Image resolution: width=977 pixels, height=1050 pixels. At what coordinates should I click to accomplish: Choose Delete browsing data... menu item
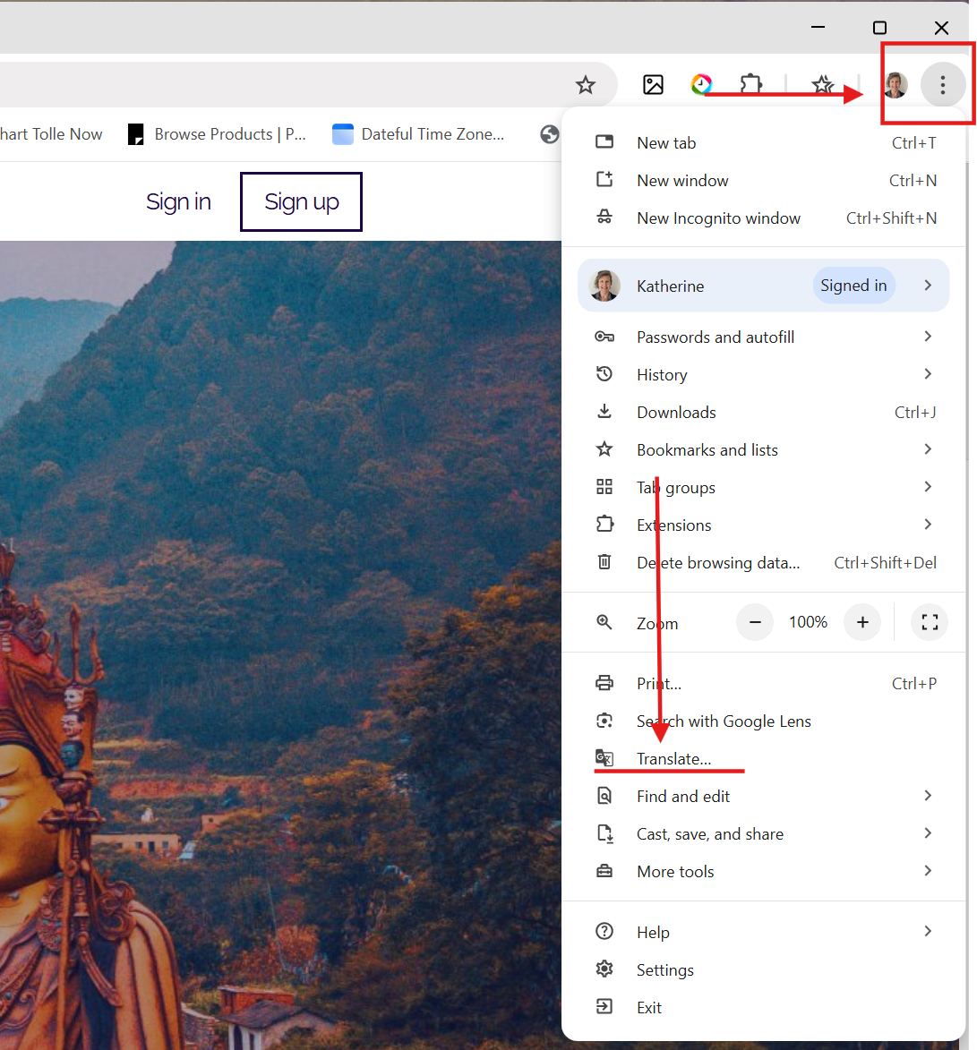(x=717, y=562)
